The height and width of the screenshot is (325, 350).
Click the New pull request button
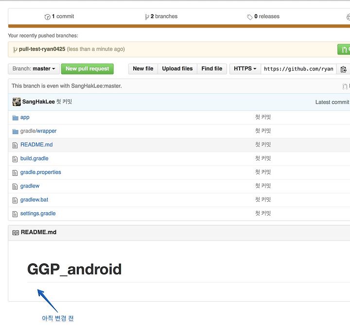click(87, 68)
